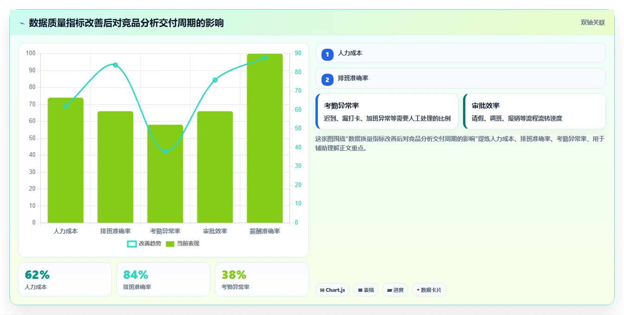Click the right axis value 90
624x315 pixels.
(x=298, y=53)
